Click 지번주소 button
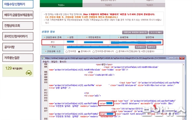This screenshot has width=192, height=120. coord(151,47)
